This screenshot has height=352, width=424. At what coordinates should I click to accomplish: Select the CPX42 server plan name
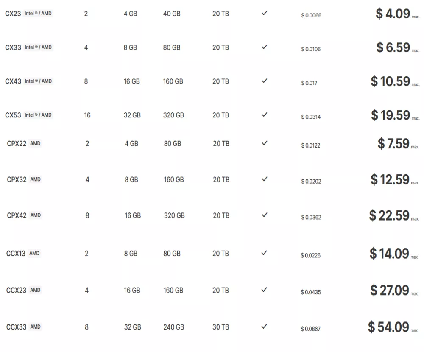pyautogui.click(x=17, y=215)
